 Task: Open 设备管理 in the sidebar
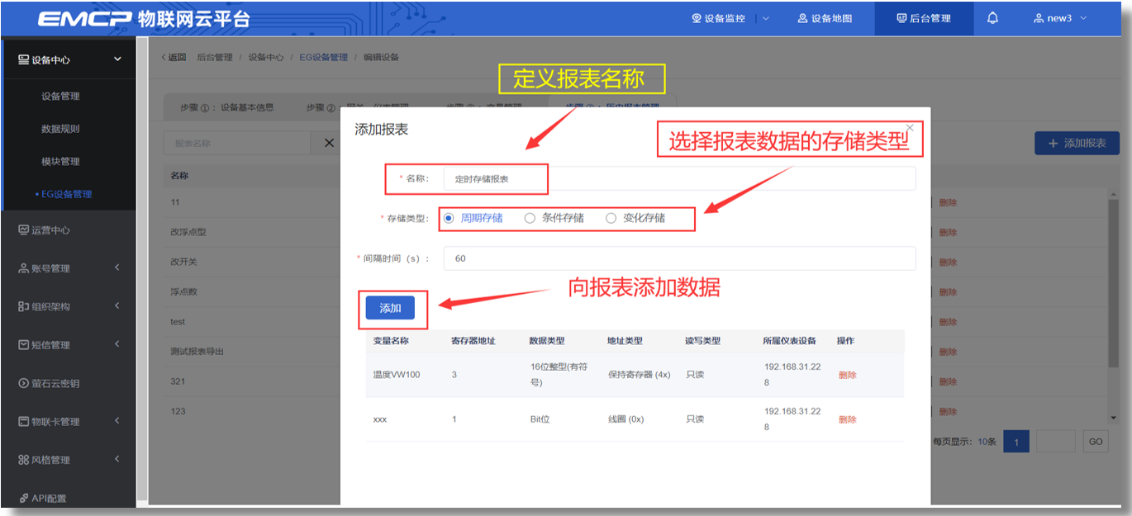(60, 96)
